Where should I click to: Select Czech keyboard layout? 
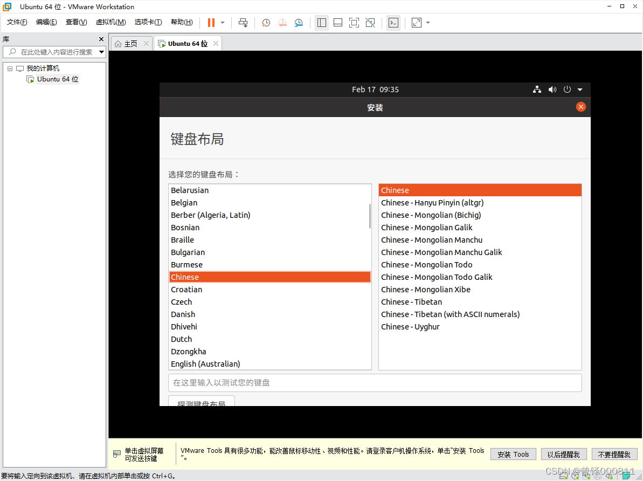tap(269, 301)
